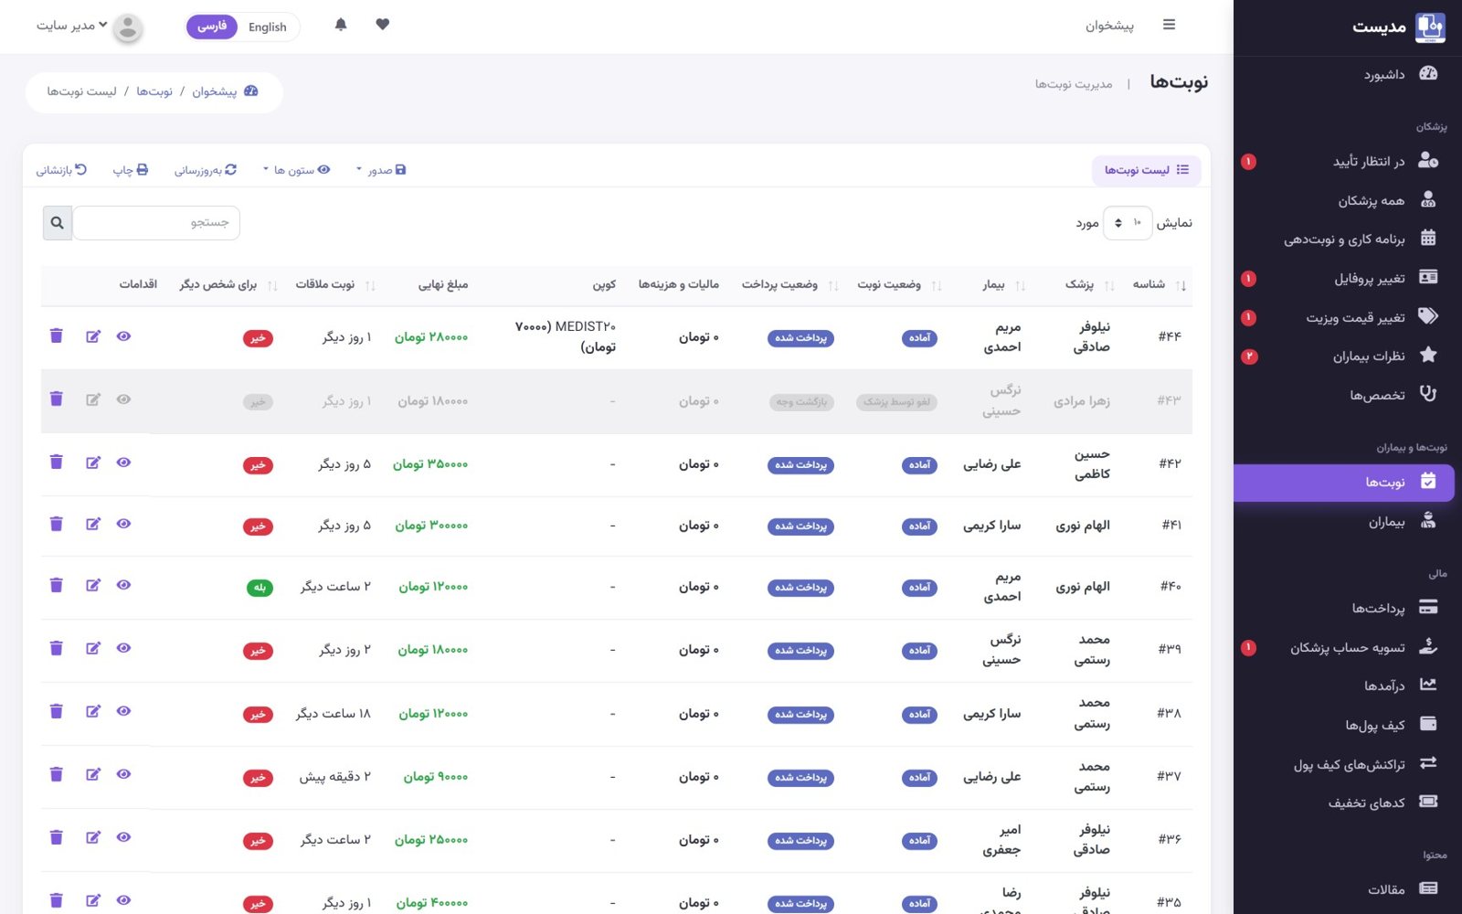Edit the cancelled appointment #۴۳
Viewport: 1462px width, 914px height.
click(x=93, y=399)
